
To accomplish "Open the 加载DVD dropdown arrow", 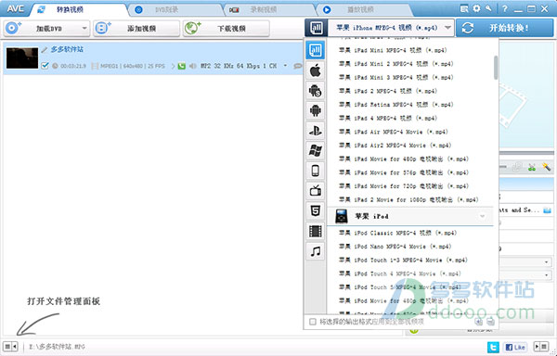I will 84,28.
